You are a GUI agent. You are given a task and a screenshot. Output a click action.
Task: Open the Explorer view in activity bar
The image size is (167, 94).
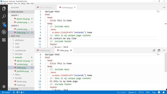pos(4,9)
